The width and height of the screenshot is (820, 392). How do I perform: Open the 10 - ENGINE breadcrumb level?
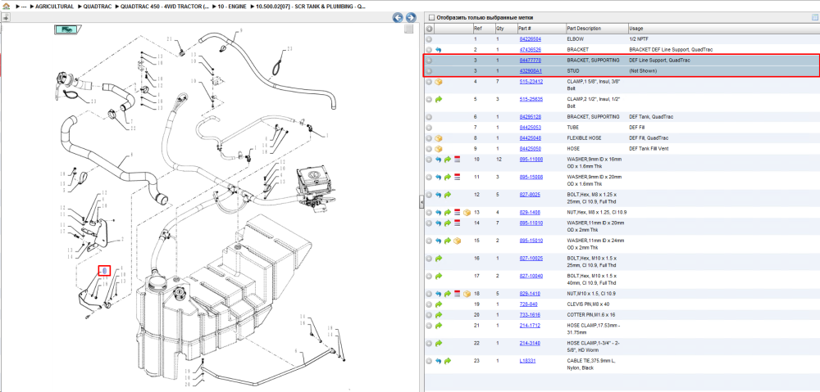click(x=232, y=7)
